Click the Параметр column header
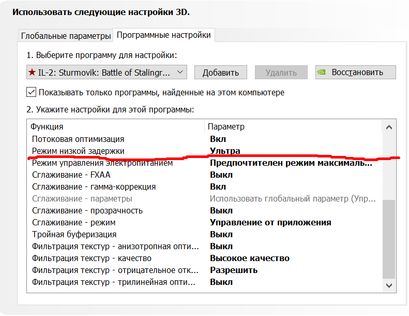409x316 pixels. tap(226, 127)
